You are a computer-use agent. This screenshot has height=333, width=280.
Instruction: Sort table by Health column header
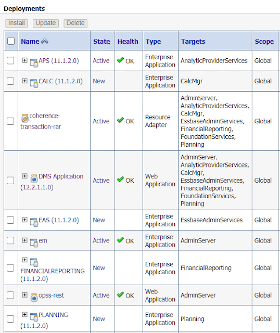tap(128, 41)
